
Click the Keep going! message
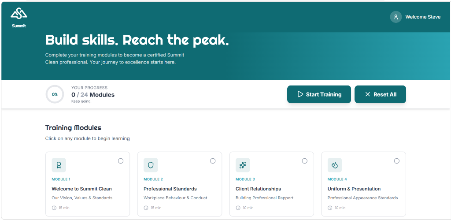click(81, 101)
